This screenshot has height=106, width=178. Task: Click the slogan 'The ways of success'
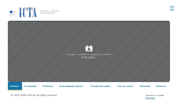pyautogui.click(x=51, y=11)
